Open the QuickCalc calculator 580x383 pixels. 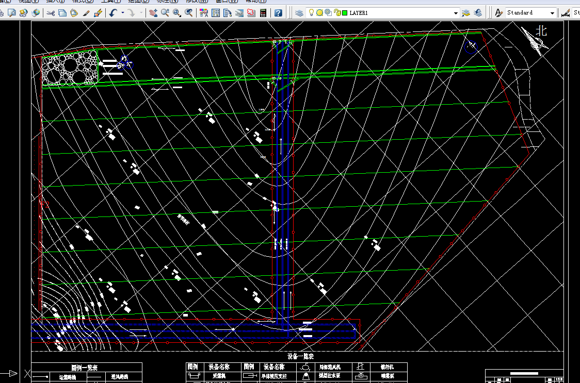(264, 13)
